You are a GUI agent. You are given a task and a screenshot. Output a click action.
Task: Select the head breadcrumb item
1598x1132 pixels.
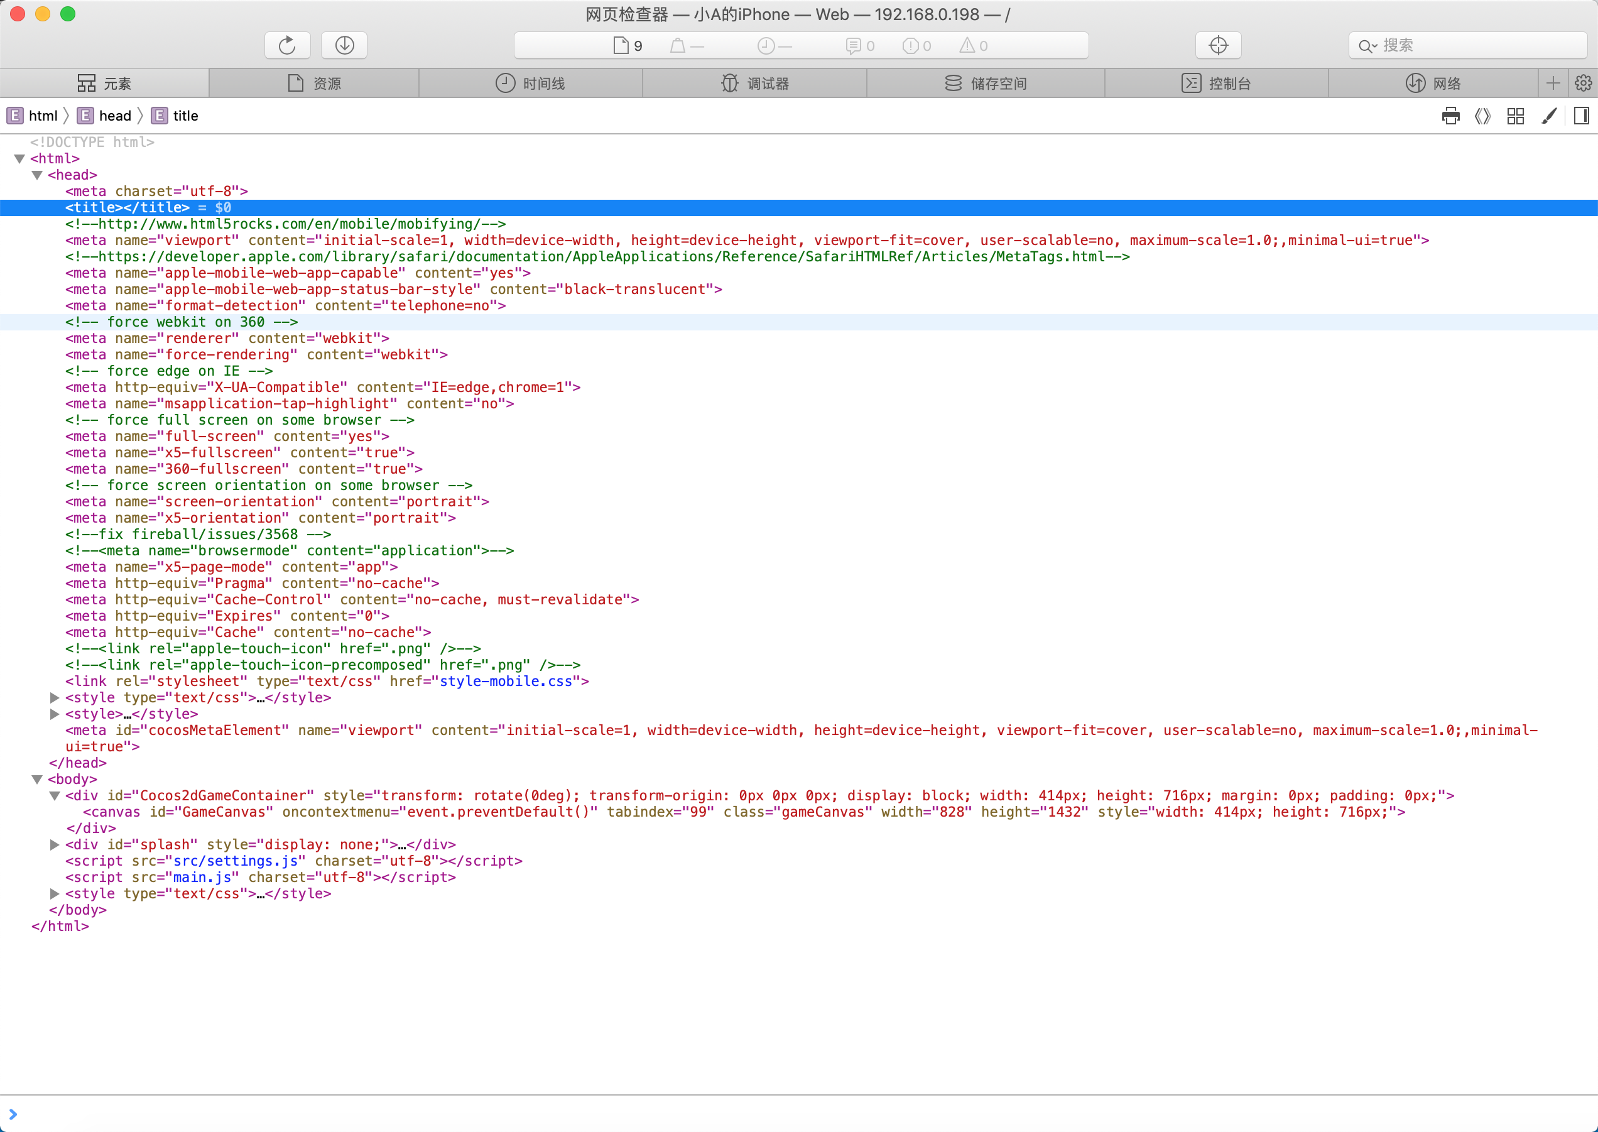(114, 116)
